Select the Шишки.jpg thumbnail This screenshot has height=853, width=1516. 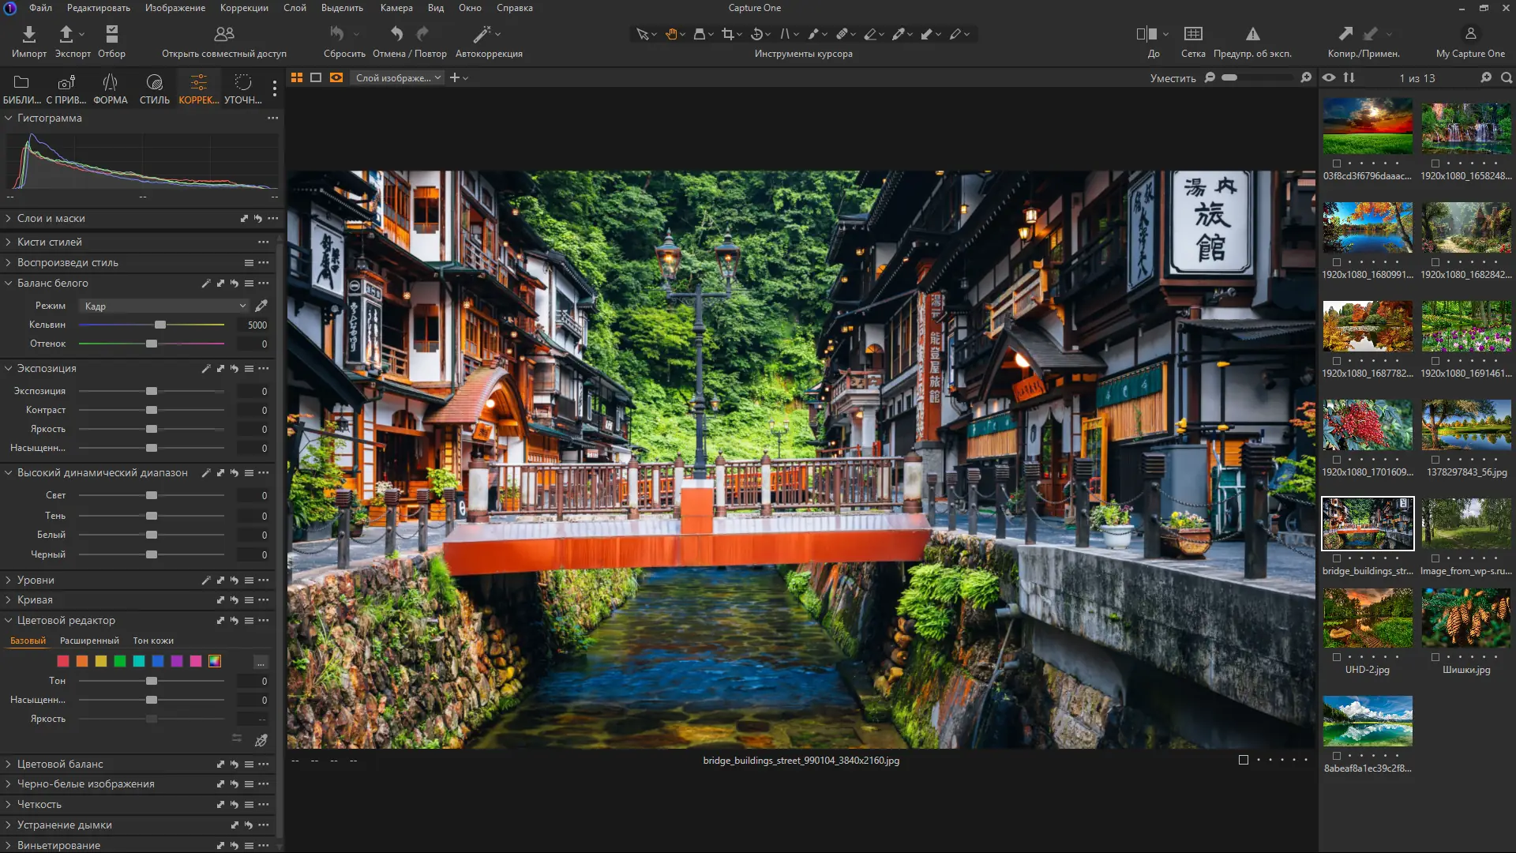pyautogui.click(x=1466, y=618)
